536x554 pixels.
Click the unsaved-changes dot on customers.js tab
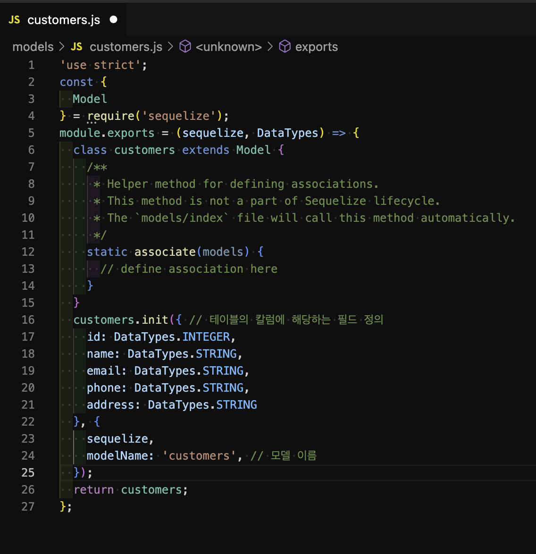pos(113,19)
